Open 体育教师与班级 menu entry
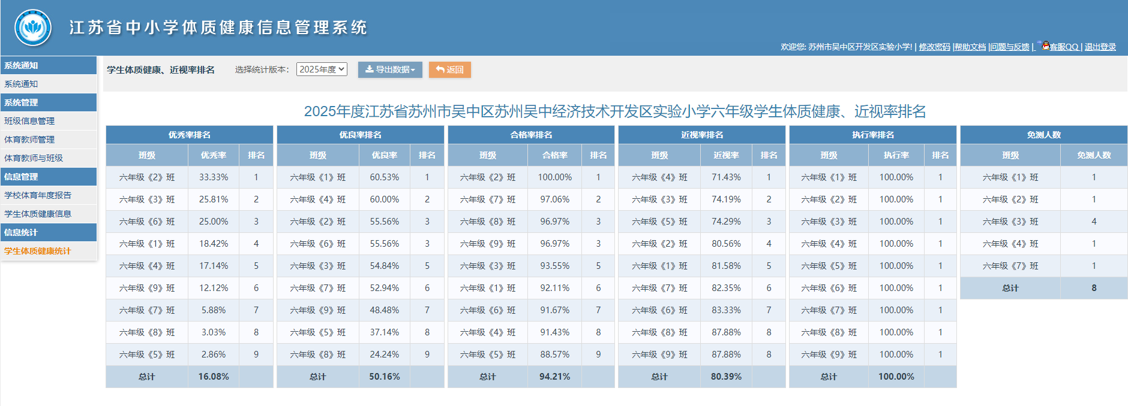 (34, 158)
